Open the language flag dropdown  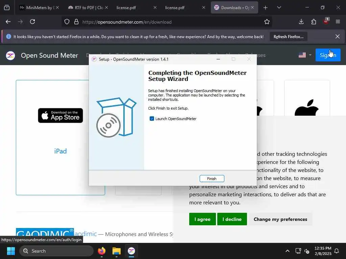point(305,55)
